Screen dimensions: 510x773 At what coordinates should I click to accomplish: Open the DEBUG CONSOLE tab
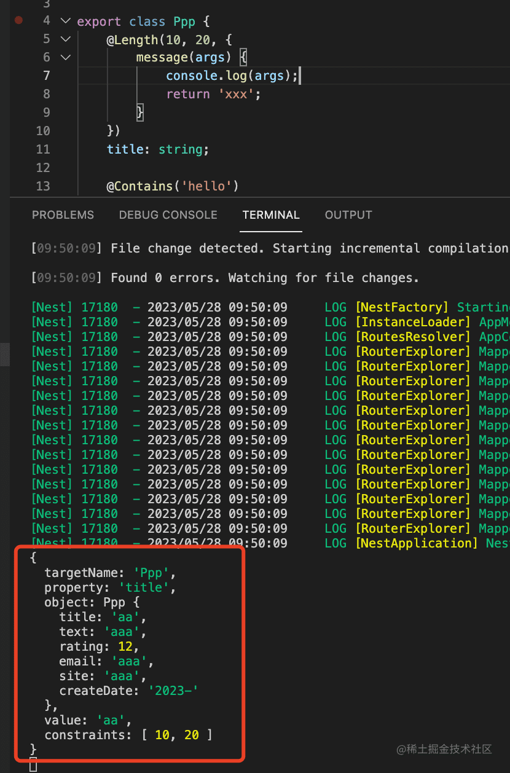click(168, 215)
